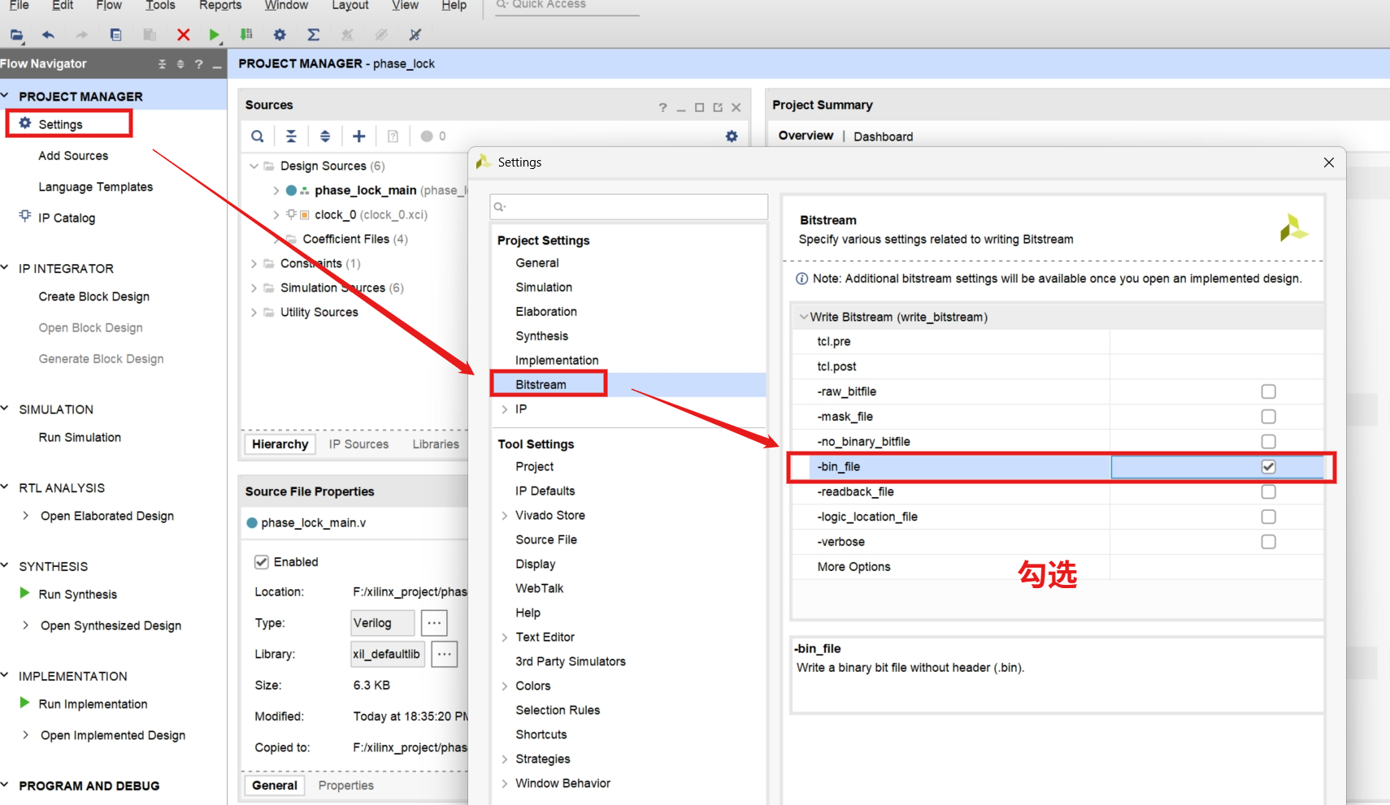Enable the -readback_file checkbox
Viewport: 1390px width, 805px height.
[1268, 491]
